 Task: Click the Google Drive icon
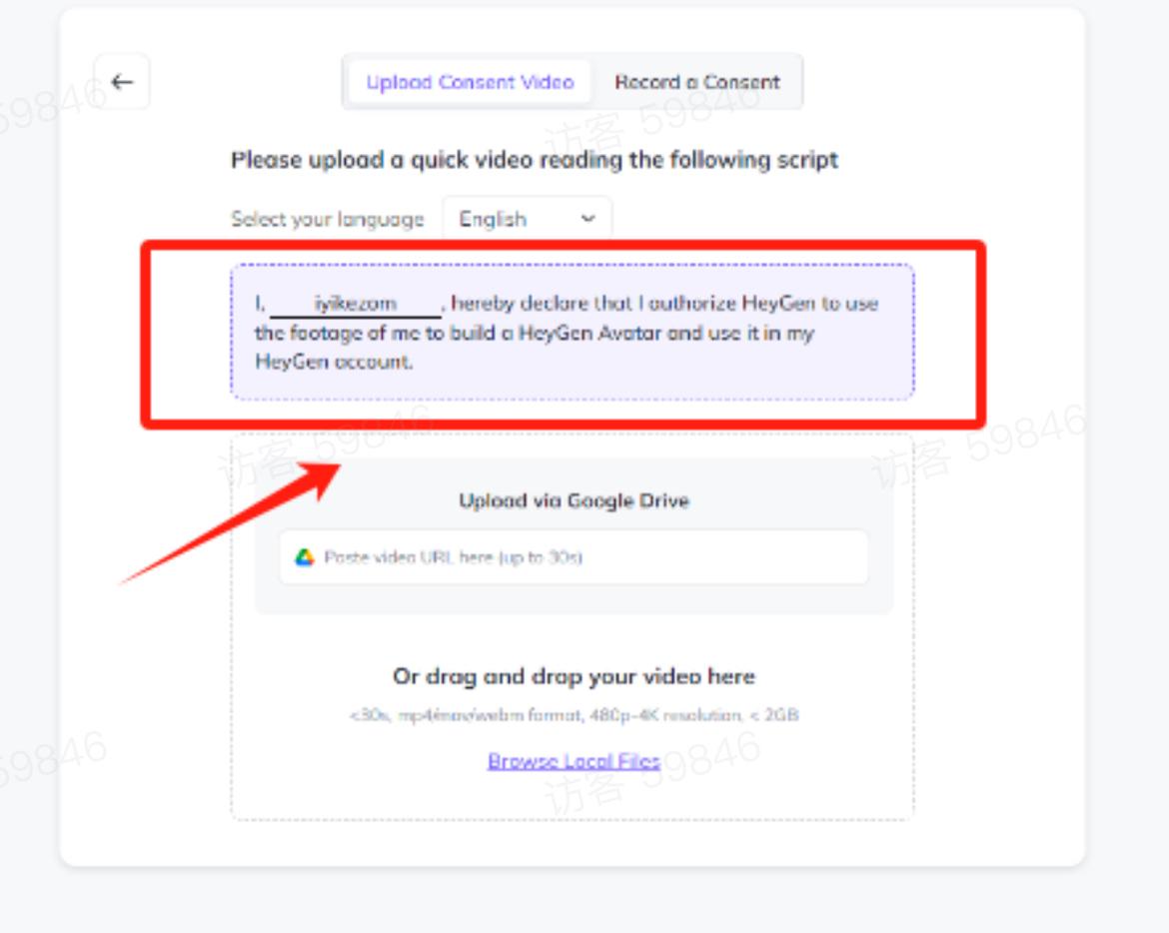[x=305, y=557]
